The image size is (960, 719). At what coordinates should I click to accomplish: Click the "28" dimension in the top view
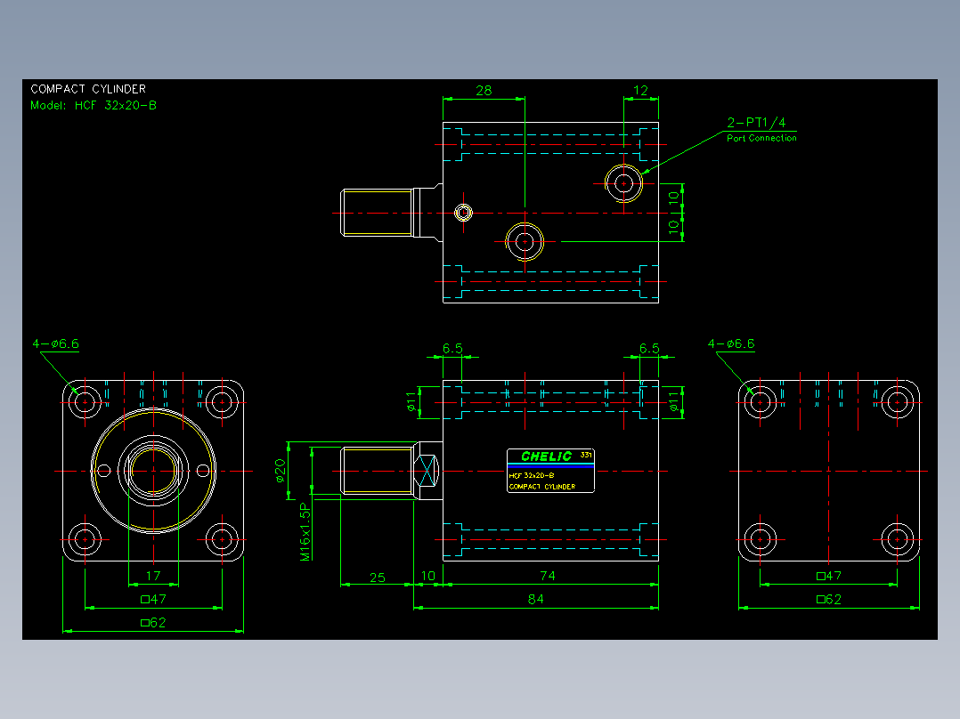[484, 91]
